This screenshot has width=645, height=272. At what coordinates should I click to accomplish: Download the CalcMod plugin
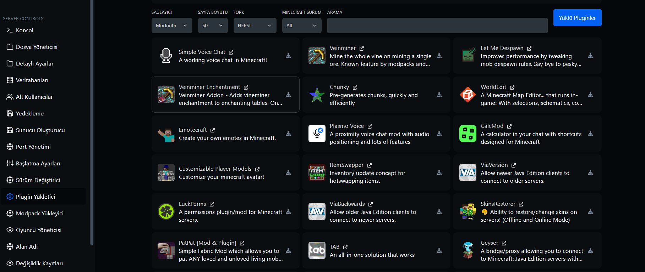tap(590, 134)
